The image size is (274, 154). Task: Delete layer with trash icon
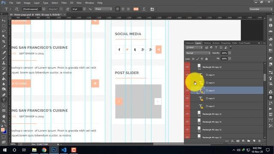[x=259, y=141]
